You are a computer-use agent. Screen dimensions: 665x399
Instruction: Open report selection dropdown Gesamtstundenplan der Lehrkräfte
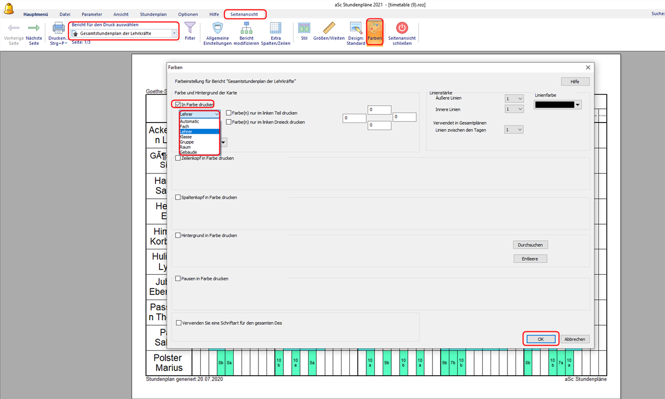(x=124, y=33)
